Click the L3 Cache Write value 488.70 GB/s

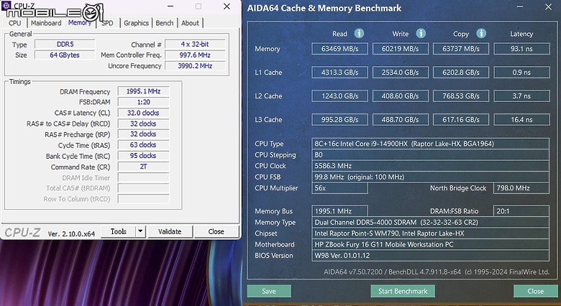click(401, 119)
